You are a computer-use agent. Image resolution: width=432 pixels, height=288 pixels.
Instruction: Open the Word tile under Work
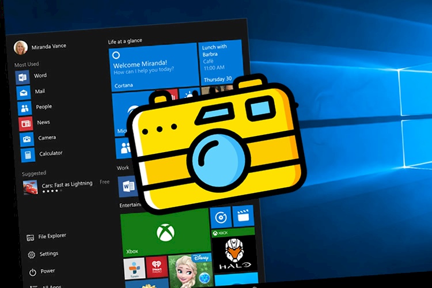coord(127,187)
